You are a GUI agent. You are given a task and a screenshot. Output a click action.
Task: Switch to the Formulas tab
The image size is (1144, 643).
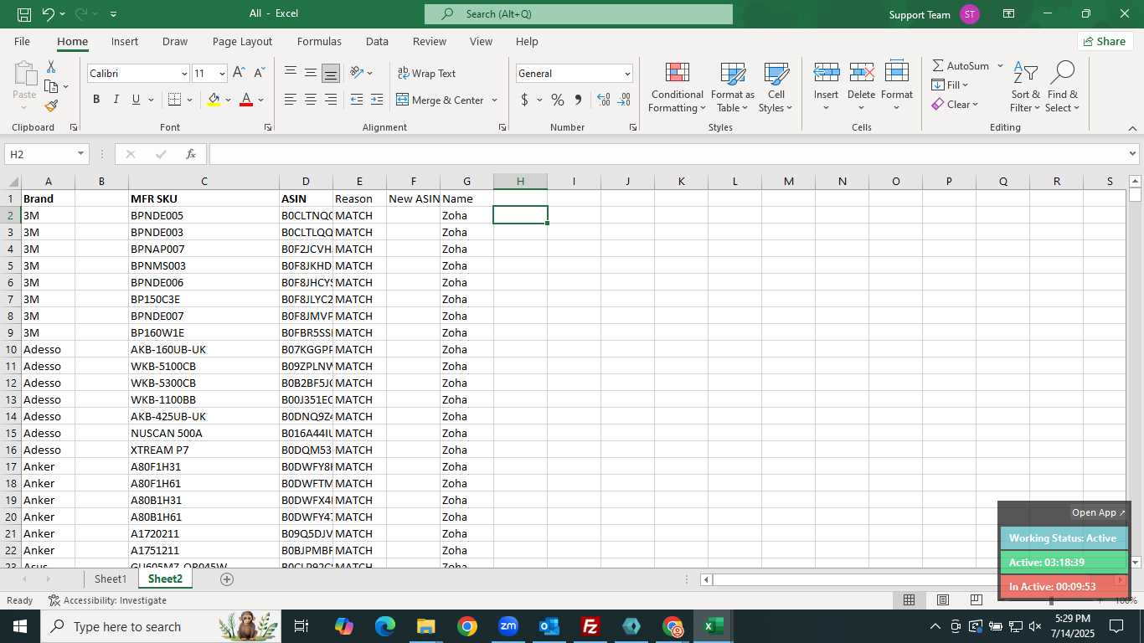(319, 41)
